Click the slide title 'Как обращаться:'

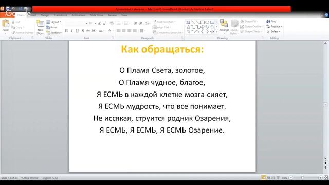click(x=162, y=49)
